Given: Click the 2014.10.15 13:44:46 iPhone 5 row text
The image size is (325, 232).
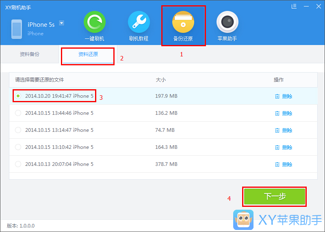Looking at the screenshot, I should (x=59, y=113).
